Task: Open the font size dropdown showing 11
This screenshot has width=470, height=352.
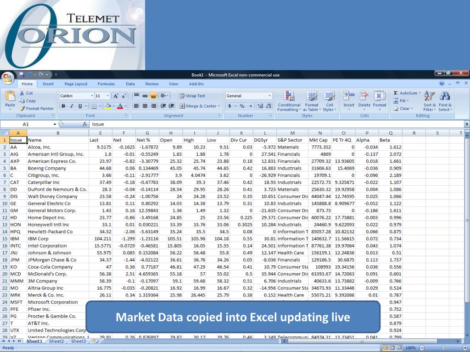Action: pyautogui.click(x=108, y=96)
